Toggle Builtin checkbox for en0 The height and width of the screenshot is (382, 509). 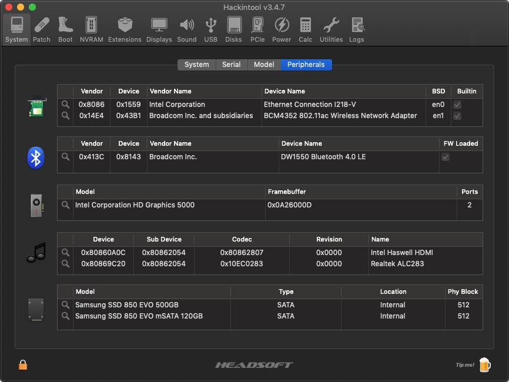point(457,105)
